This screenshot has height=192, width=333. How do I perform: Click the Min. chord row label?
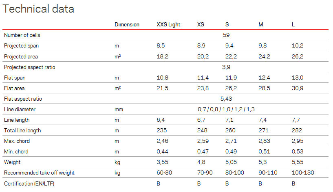16,152
